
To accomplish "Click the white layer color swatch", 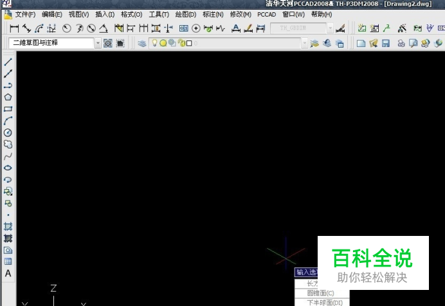I will point(189,43).
